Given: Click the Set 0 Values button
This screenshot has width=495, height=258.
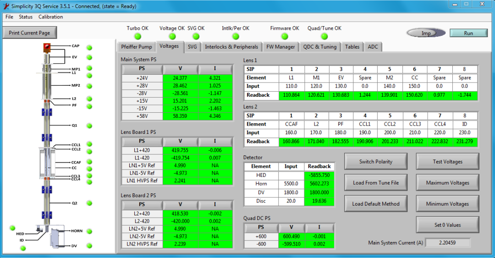Looking at the screenshot, I should click(447, 225).
